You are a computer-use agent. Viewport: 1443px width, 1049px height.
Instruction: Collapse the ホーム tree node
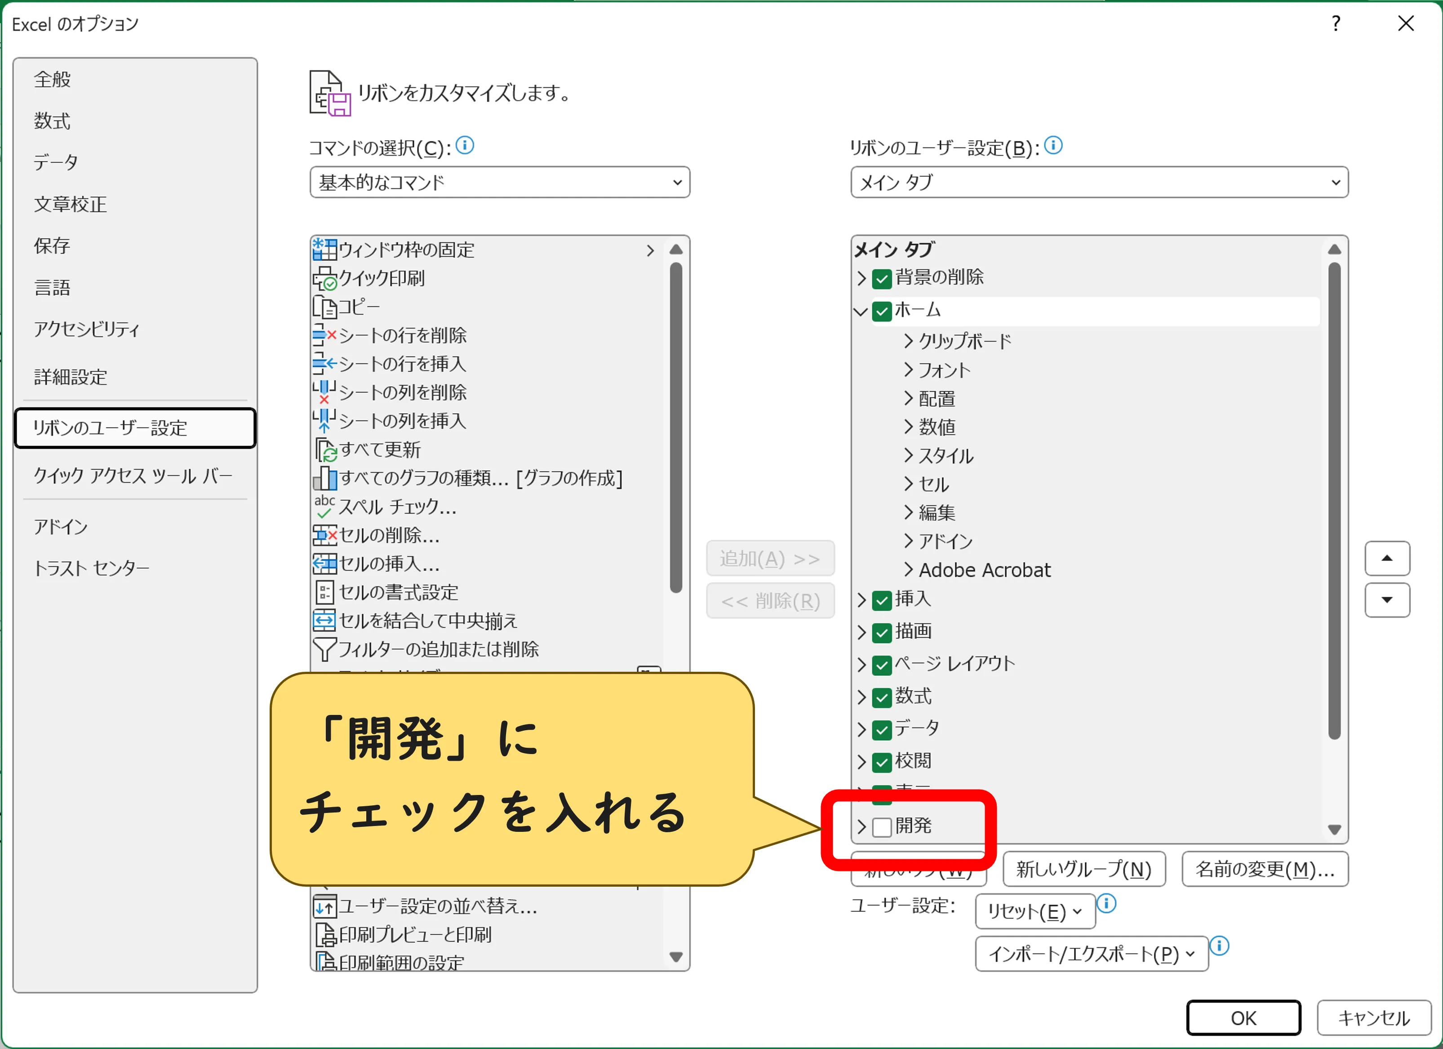point(861,311)
